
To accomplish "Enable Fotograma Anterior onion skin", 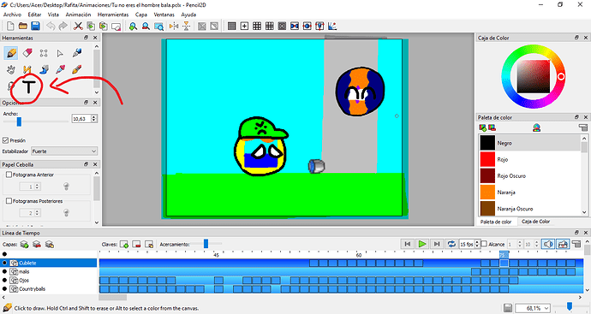I will [x=9, y=175].
